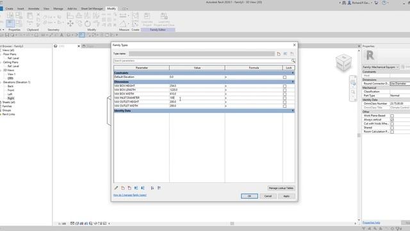Screen dimensions: 410x231
Task: Open the How do I manage family types link
Action: [x=130, y=195]
